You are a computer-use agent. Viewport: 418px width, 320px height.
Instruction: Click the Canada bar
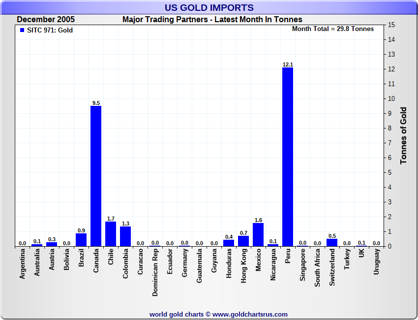pyautogui.click(x=96, y=176)
